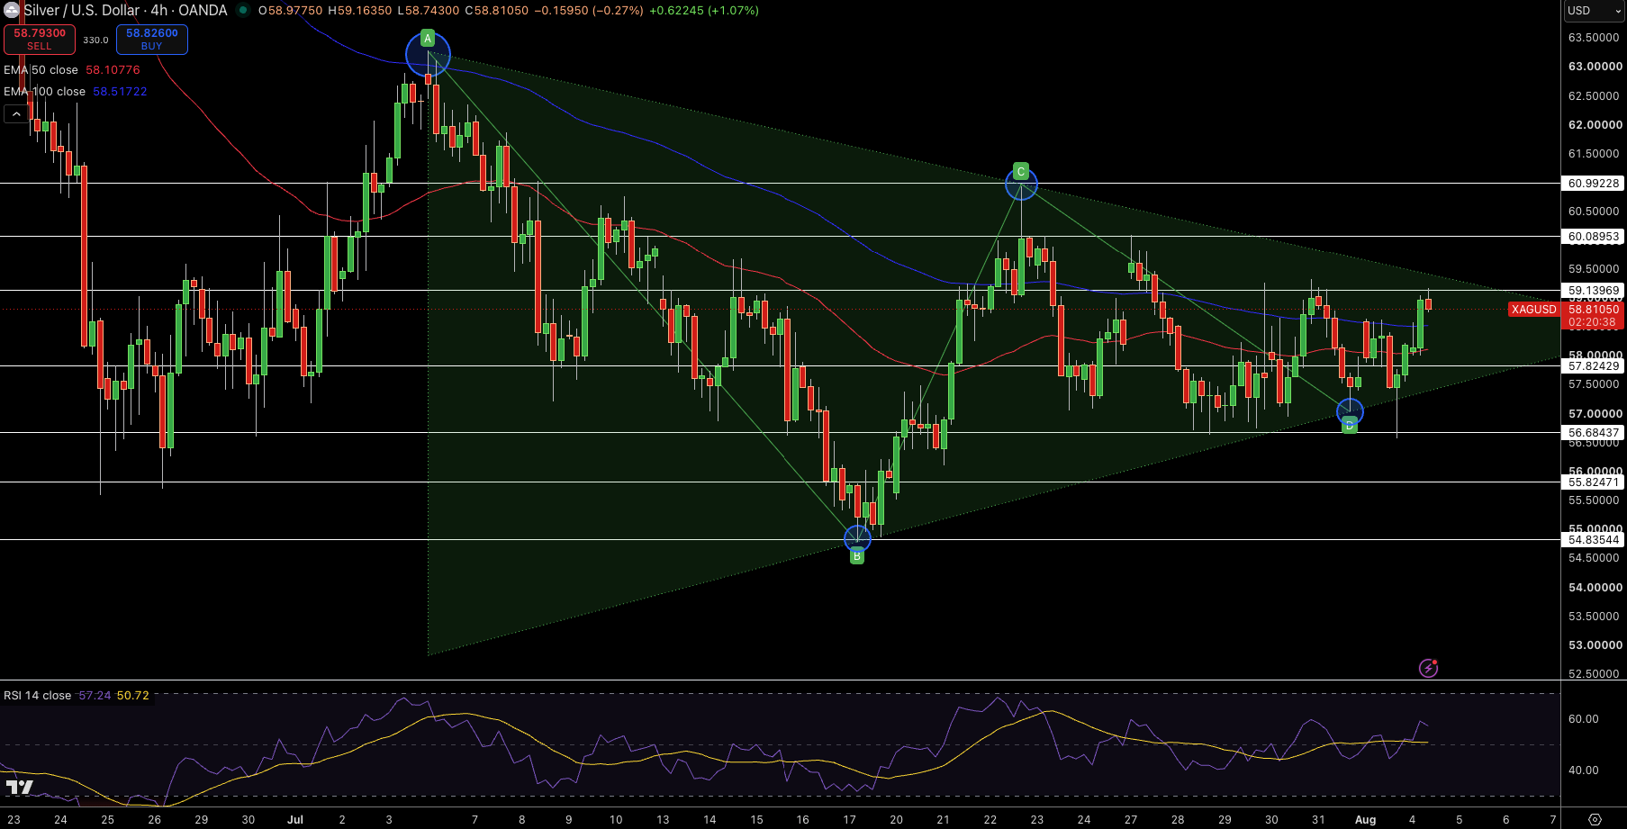
Task: Click the Jul label on the time axis
Action: click(295, 820)
